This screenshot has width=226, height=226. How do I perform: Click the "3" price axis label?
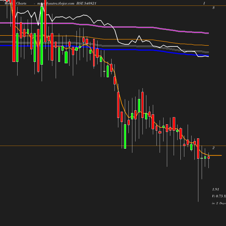click(213, 8)
